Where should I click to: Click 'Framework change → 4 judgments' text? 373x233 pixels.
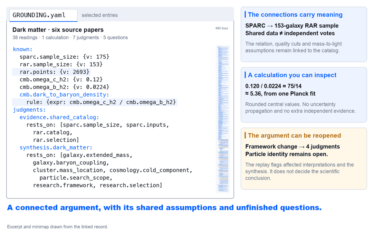point(293,147)
